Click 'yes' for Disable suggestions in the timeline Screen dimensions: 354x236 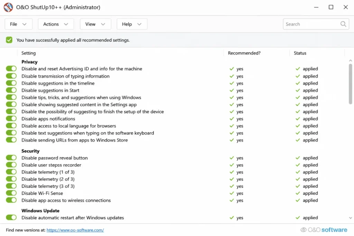[240, 83]
